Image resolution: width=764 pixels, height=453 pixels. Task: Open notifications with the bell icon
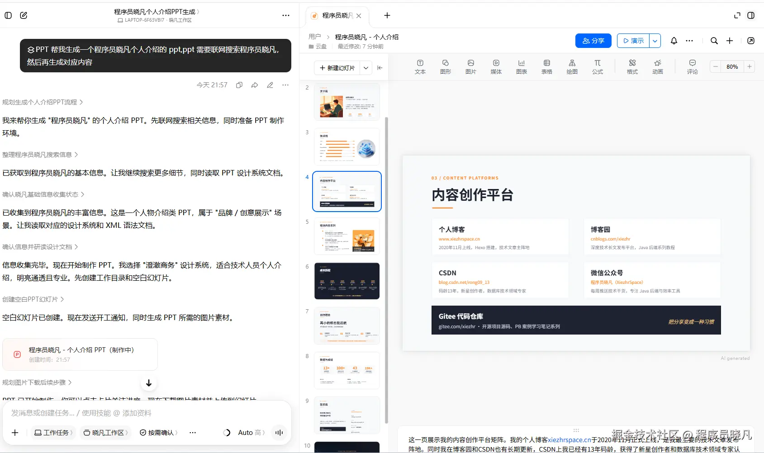pyautogui.click(x=674, y=41)
